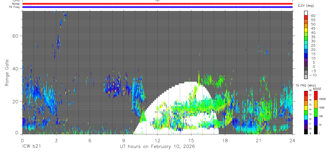Pick the light gray bottom ELEV swatch

point(306,76)
